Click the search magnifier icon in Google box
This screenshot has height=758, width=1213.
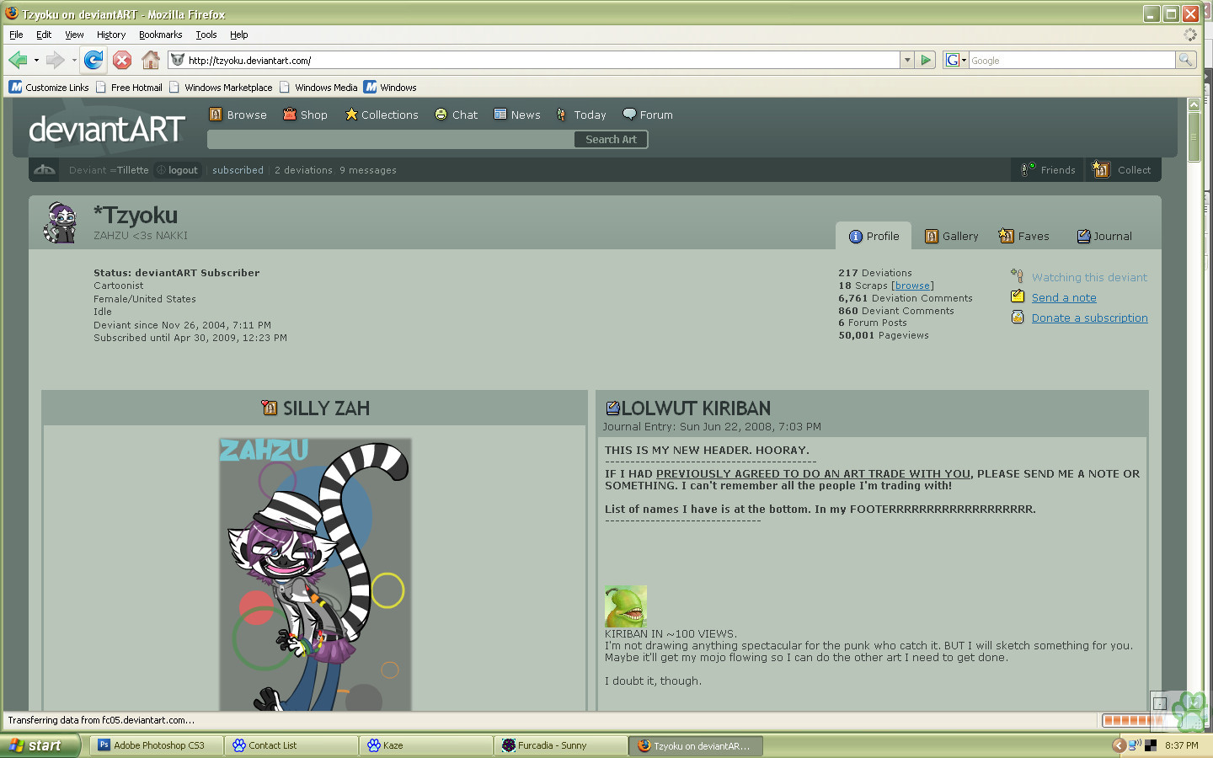click(x=1185, y=60)
